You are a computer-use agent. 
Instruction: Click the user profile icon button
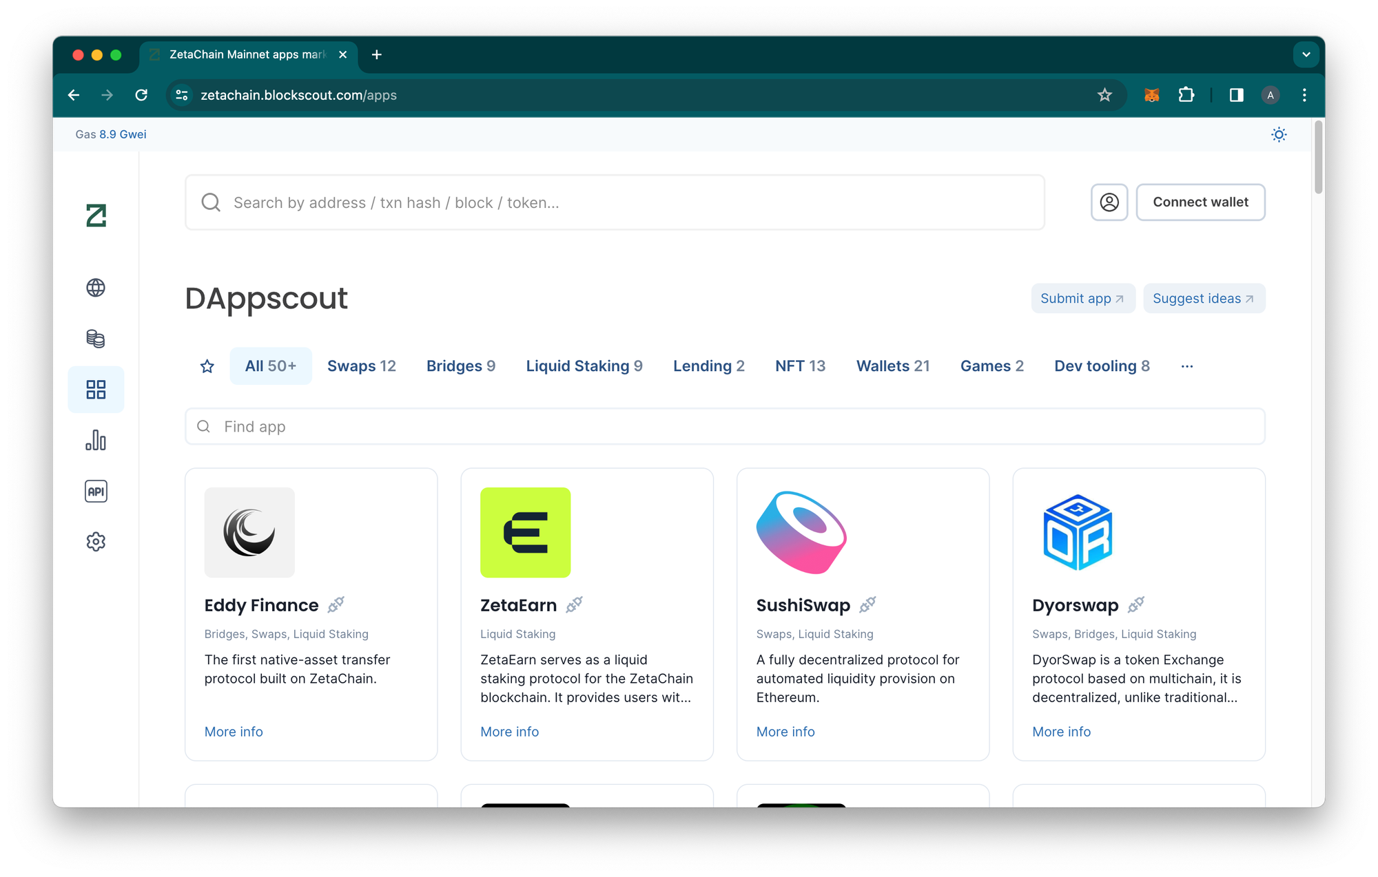[1109, 202]
